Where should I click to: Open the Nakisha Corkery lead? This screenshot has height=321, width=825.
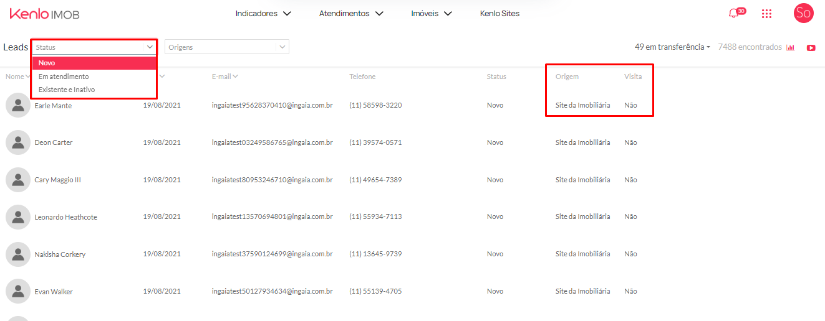click(x=60, y=254)
